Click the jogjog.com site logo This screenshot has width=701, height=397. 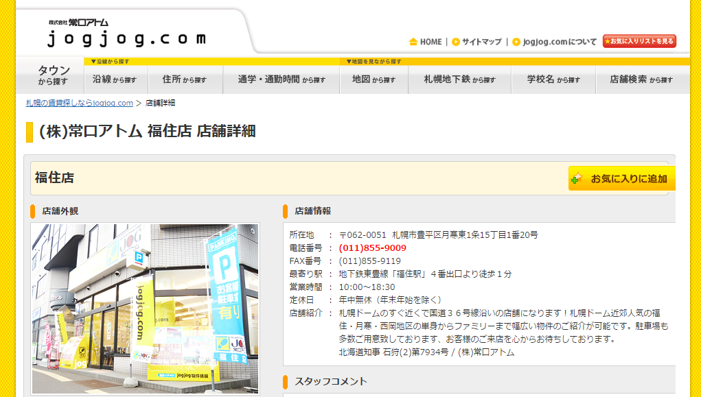[126, 34]
